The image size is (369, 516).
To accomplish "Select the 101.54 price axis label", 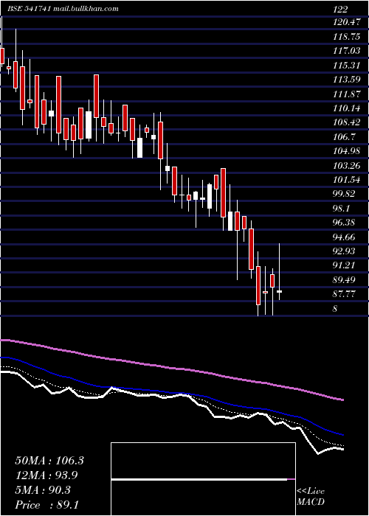I will tap(346, 179).
